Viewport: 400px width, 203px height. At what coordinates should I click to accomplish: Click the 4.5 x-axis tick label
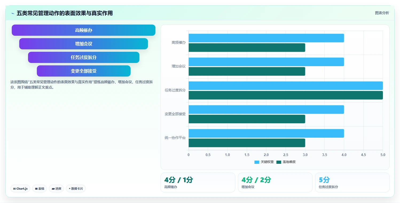tap(363, 155)
